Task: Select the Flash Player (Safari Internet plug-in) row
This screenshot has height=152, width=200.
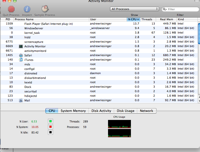Action: tap(99, 24)
